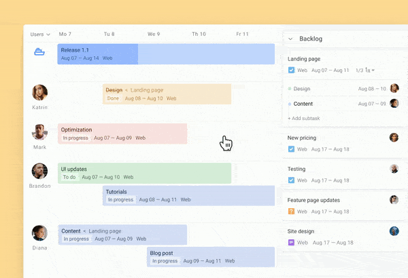Select the Mo 7 day column header
This screenshot has height=278, width=408.
coord(65,34)
